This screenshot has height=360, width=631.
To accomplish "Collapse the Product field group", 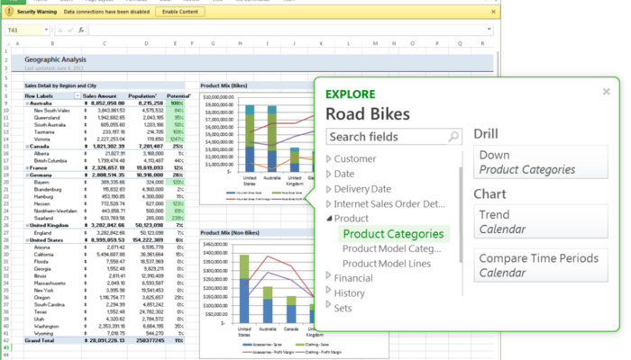I will coord(329,218).
